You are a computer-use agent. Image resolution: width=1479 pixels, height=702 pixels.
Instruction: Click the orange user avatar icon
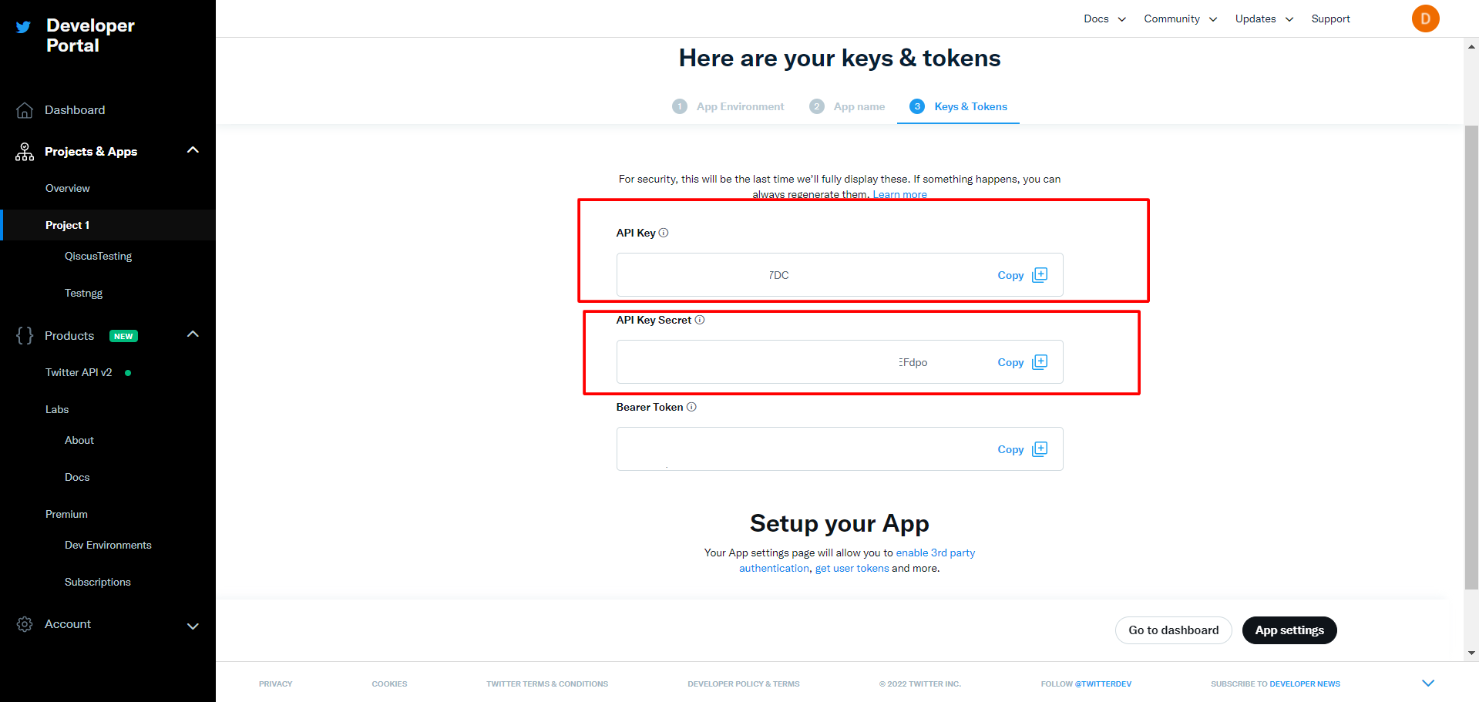1425,18
